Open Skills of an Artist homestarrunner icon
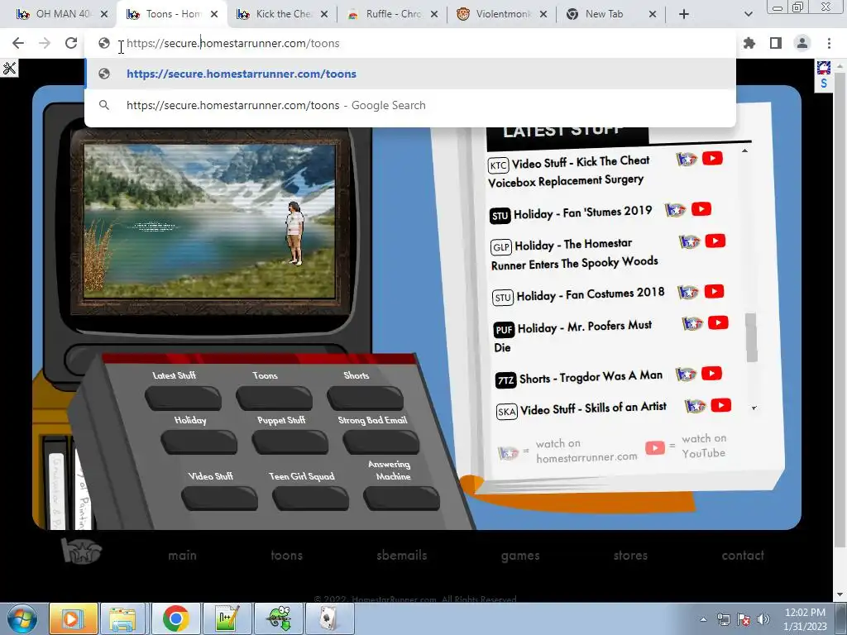The height and width of the screenshot is (635, 847). (x=696, y=405)
